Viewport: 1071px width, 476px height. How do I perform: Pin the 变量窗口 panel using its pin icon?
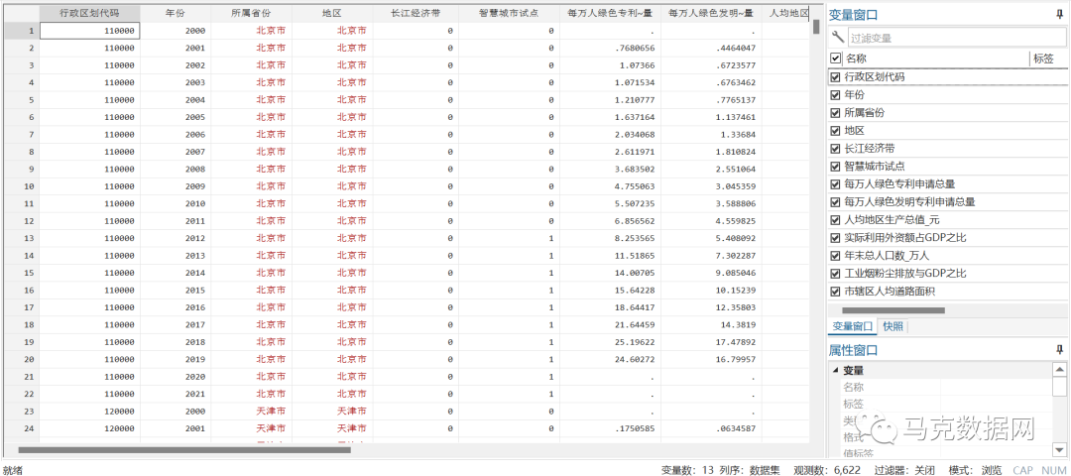pos(1059,14)
